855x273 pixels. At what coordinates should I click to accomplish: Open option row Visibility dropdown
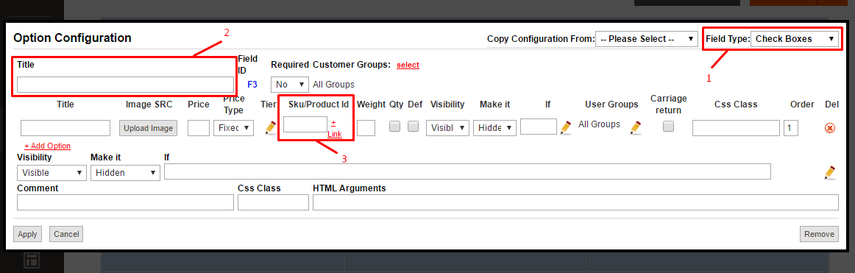point(447,128)
